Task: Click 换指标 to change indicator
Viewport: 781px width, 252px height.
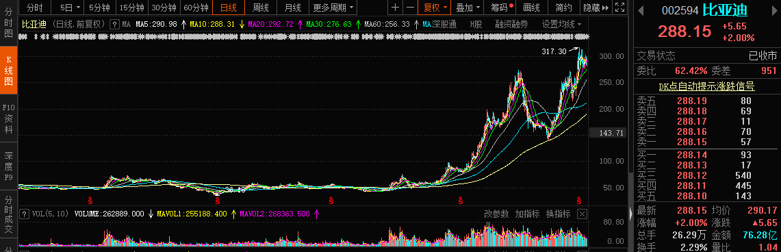Action: pos(559,214)
